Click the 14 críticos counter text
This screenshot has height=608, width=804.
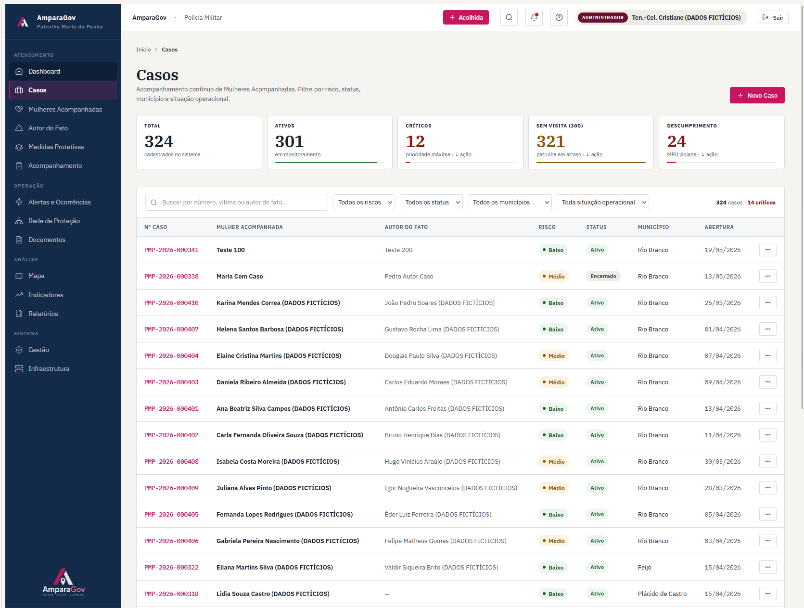coord(761,203)
